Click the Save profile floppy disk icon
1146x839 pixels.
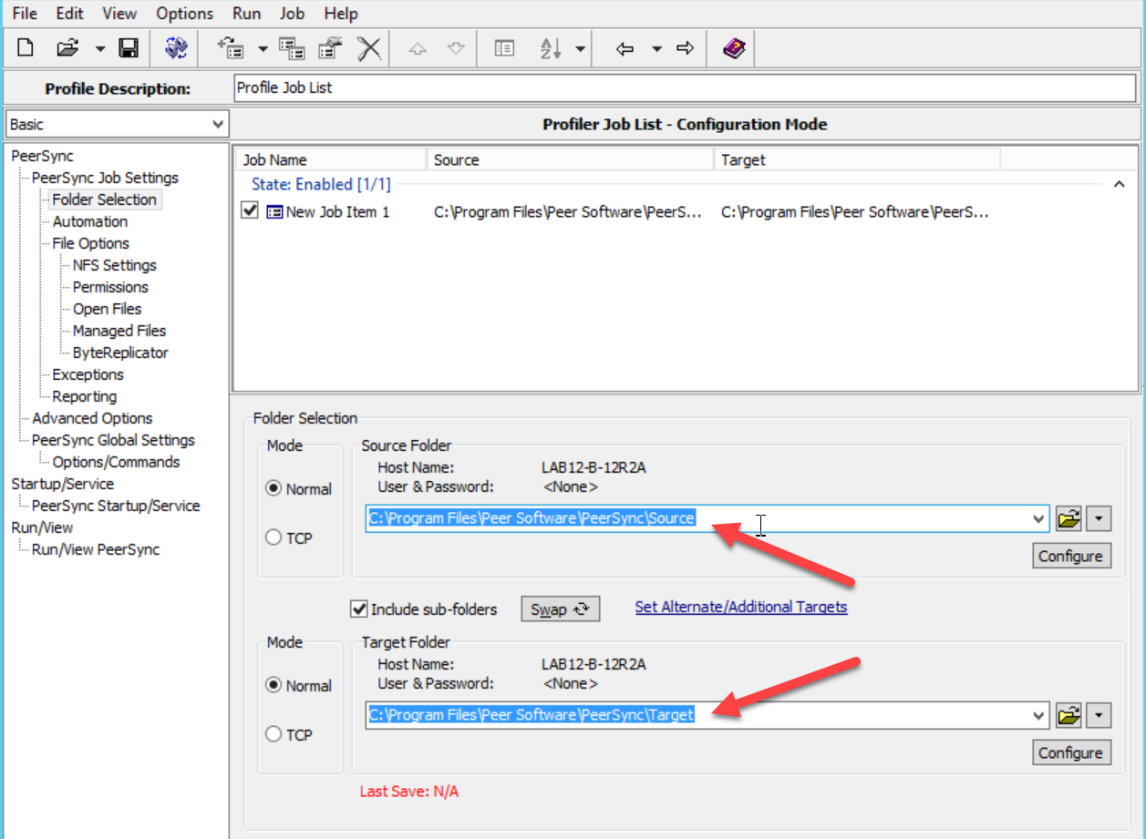click(129, 48)
